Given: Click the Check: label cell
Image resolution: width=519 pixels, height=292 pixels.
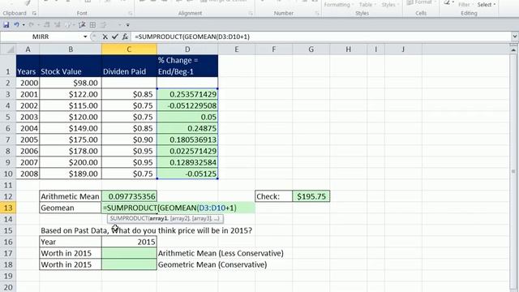Looking at the screenshot, I should [x=274, y=196].
